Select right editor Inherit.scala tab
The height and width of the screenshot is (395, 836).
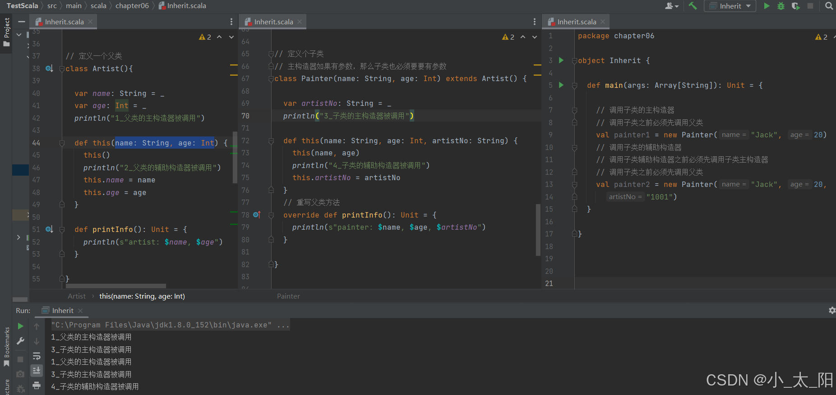[x=577, y=22]
